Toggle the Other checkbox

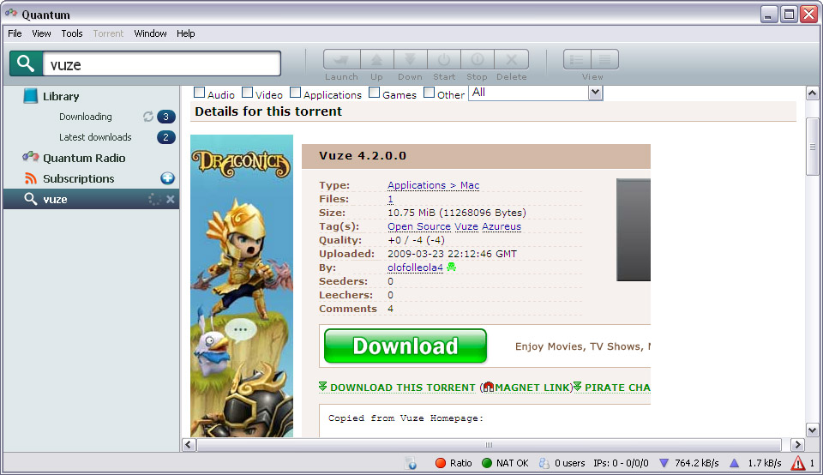(430, 93)
